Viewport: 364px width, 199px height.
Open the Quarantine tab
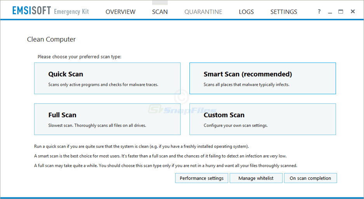(x=203, y=12)
